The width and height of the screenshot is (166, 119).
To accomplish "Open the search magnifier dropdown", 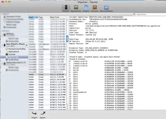I will 135,14.
